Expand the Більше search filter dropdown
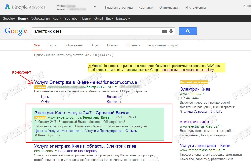Screen dimensions: 251x161 coord(133,45)
